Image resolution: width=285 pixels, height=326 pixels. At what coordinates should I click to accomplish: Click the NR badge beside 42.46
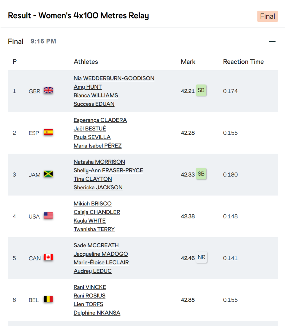point(201,258)
